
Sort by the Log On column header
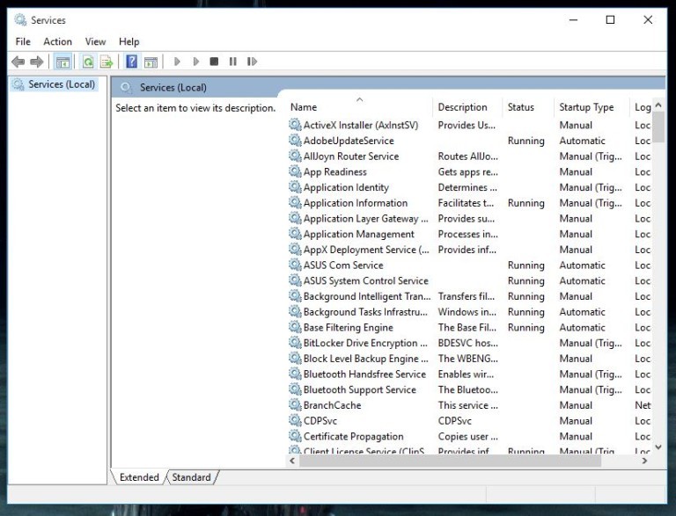642,107
